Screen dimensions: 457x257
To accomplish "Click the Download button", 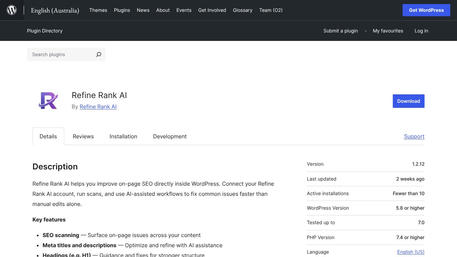I will click(409, 101).
